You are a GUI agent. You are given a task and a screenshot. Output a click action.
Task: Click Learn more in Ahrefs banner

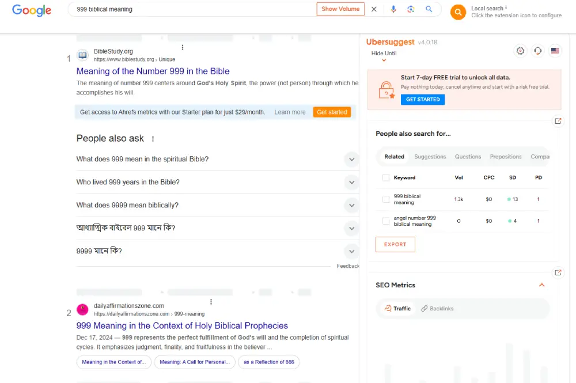coord(290,112)
